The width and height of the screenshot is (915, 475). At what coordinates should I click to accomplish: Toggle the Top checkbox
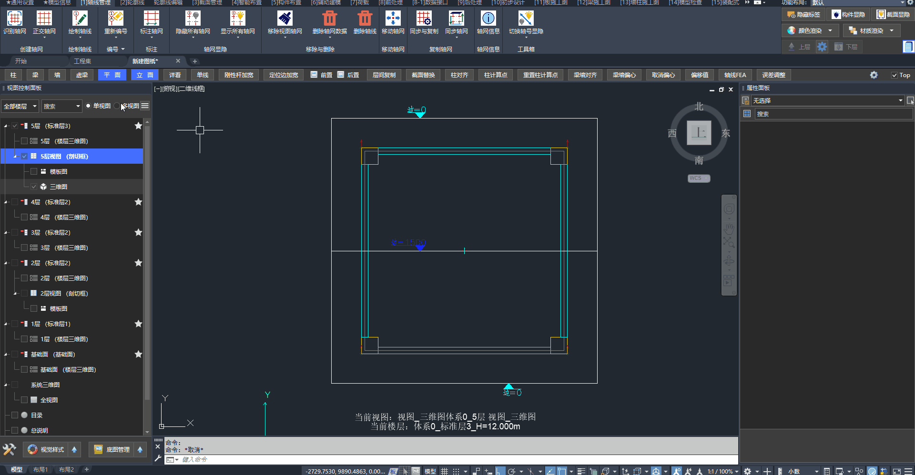(895, 75)
